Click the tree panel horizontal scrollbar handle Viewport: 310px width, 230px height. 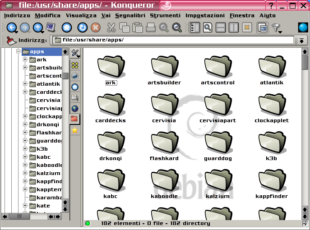(x=19, y=216)
